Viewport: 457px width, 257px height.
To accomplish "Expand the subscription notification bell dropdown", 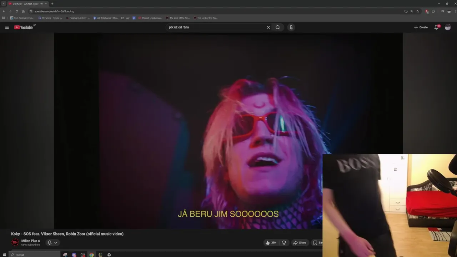I will click(x=52, y=243).
